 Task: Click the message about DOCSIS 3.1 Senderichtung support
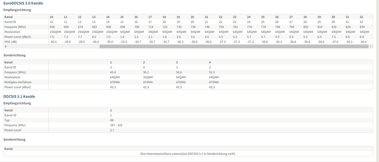[188, 154]
